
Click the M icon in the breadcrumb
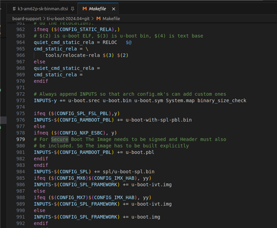pos(99,19)
